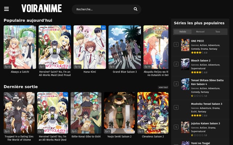Click the Séries les plus populaires heading
Screen dimensions: 233x145
click(199, 23)
